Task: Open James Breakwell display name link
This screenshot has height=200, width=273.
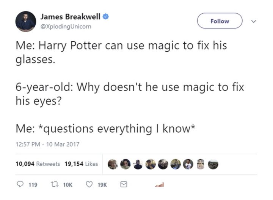Action: [71, 17]
